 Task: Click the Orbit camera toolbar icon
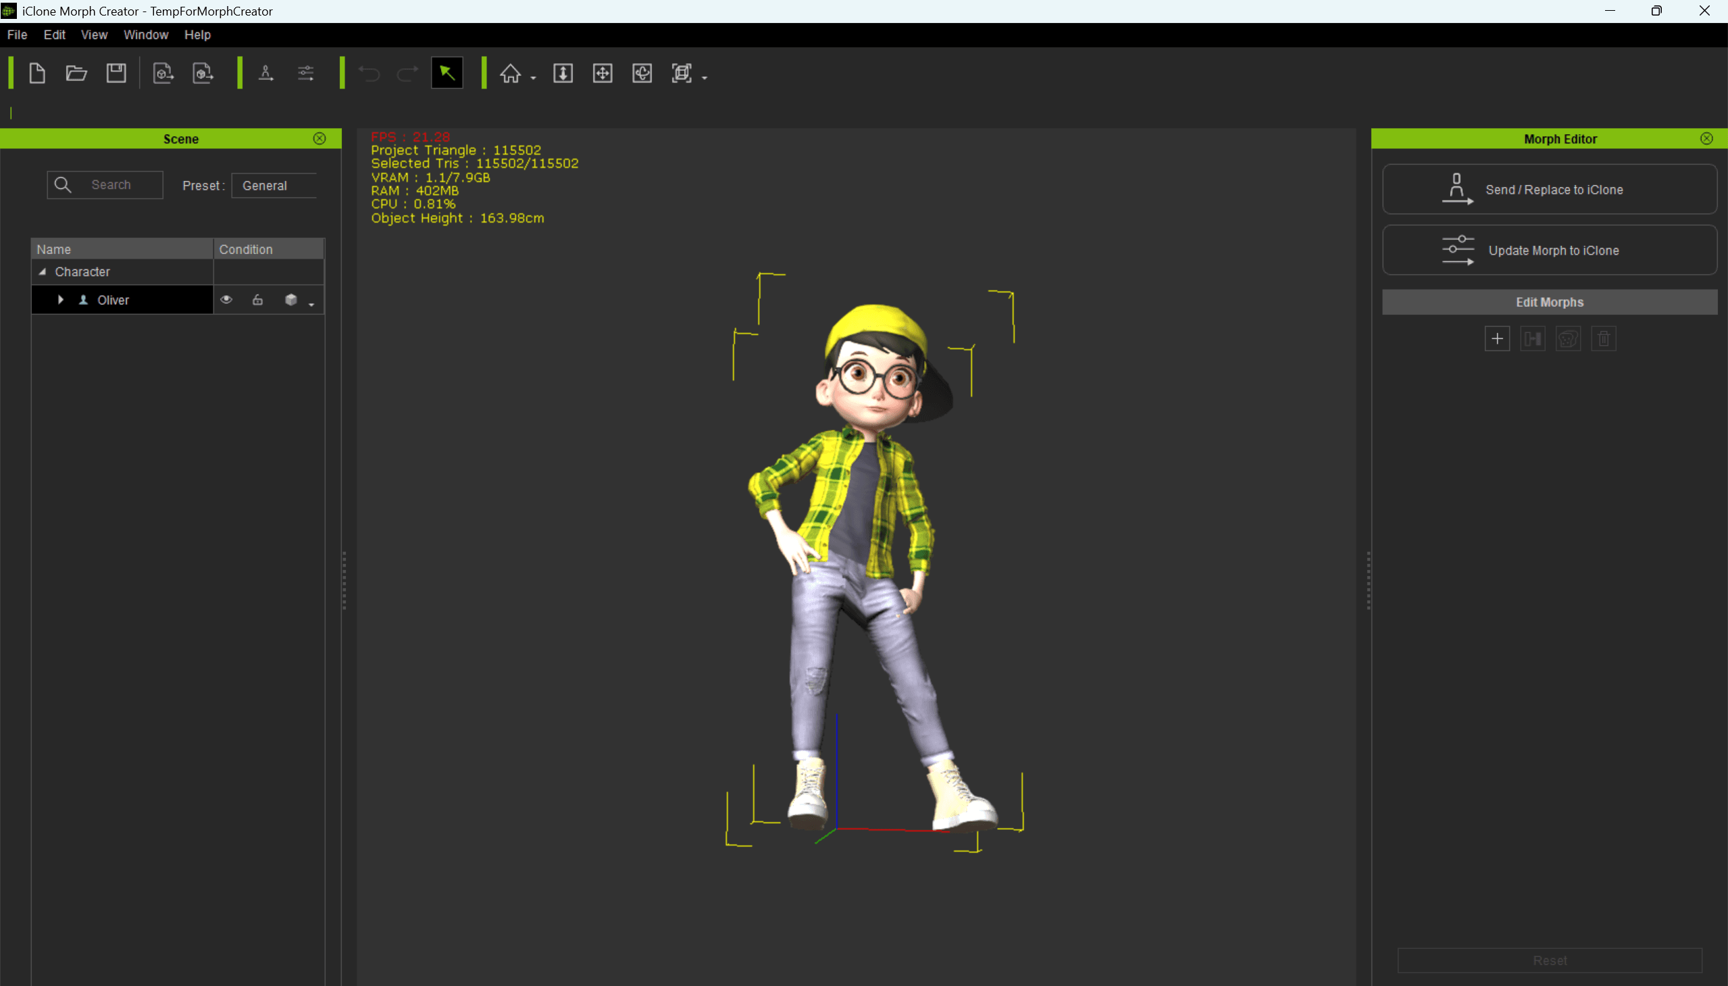642,73
